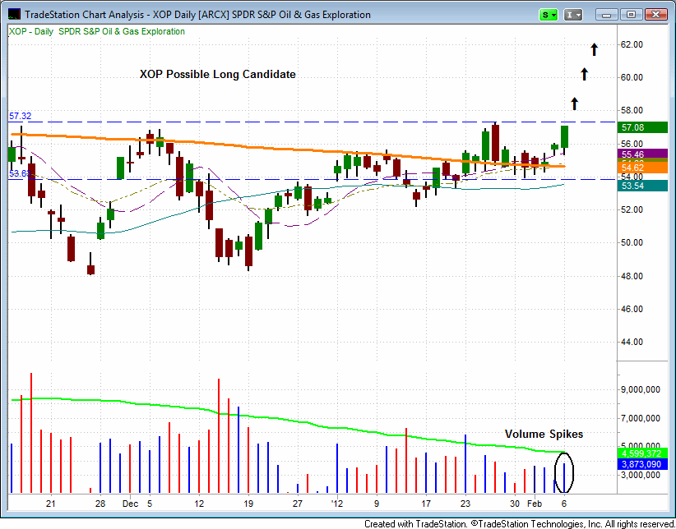Close the Chart Analysis window
The image size is (676, 529).
(655, 15)
